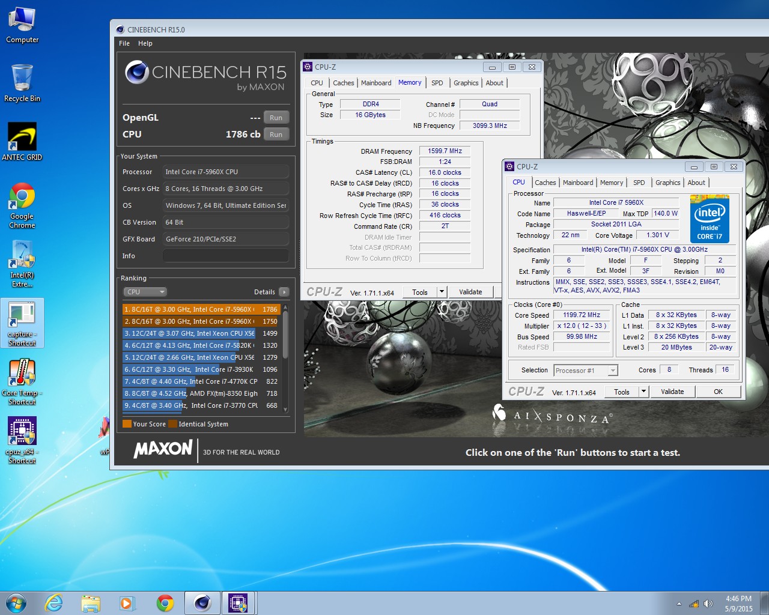The image size is (769, 615).
Task: Switch to Caches tab in front CPU-Z window
Action: click(x=546, y=183)
